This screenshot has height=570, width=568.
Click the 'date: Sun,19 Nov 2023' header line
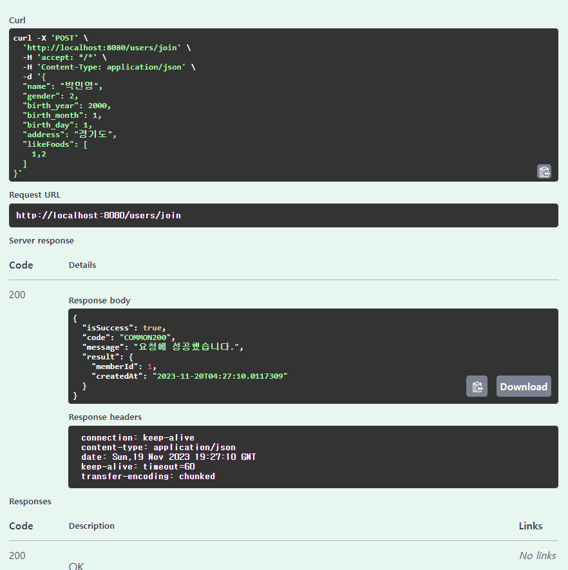click(x=169, y=457)
